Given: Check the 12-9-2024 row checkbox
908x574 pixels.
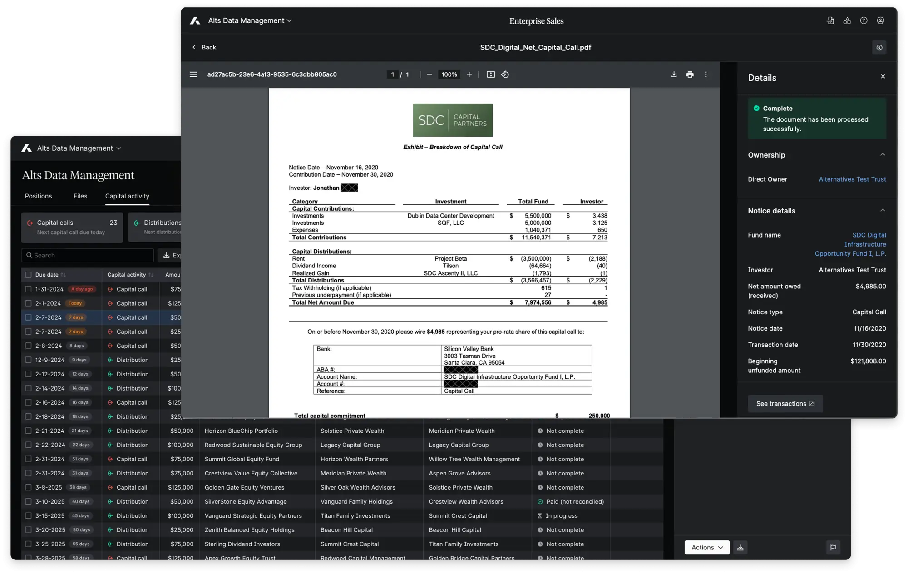Looking at the screenshot, I should [28, 360].
